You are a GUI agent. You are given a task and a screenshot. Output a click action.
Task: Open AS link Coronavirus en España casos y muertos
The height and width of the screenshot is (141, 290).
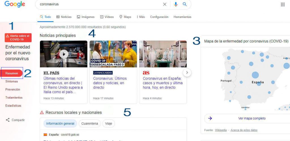coord(163,83)
